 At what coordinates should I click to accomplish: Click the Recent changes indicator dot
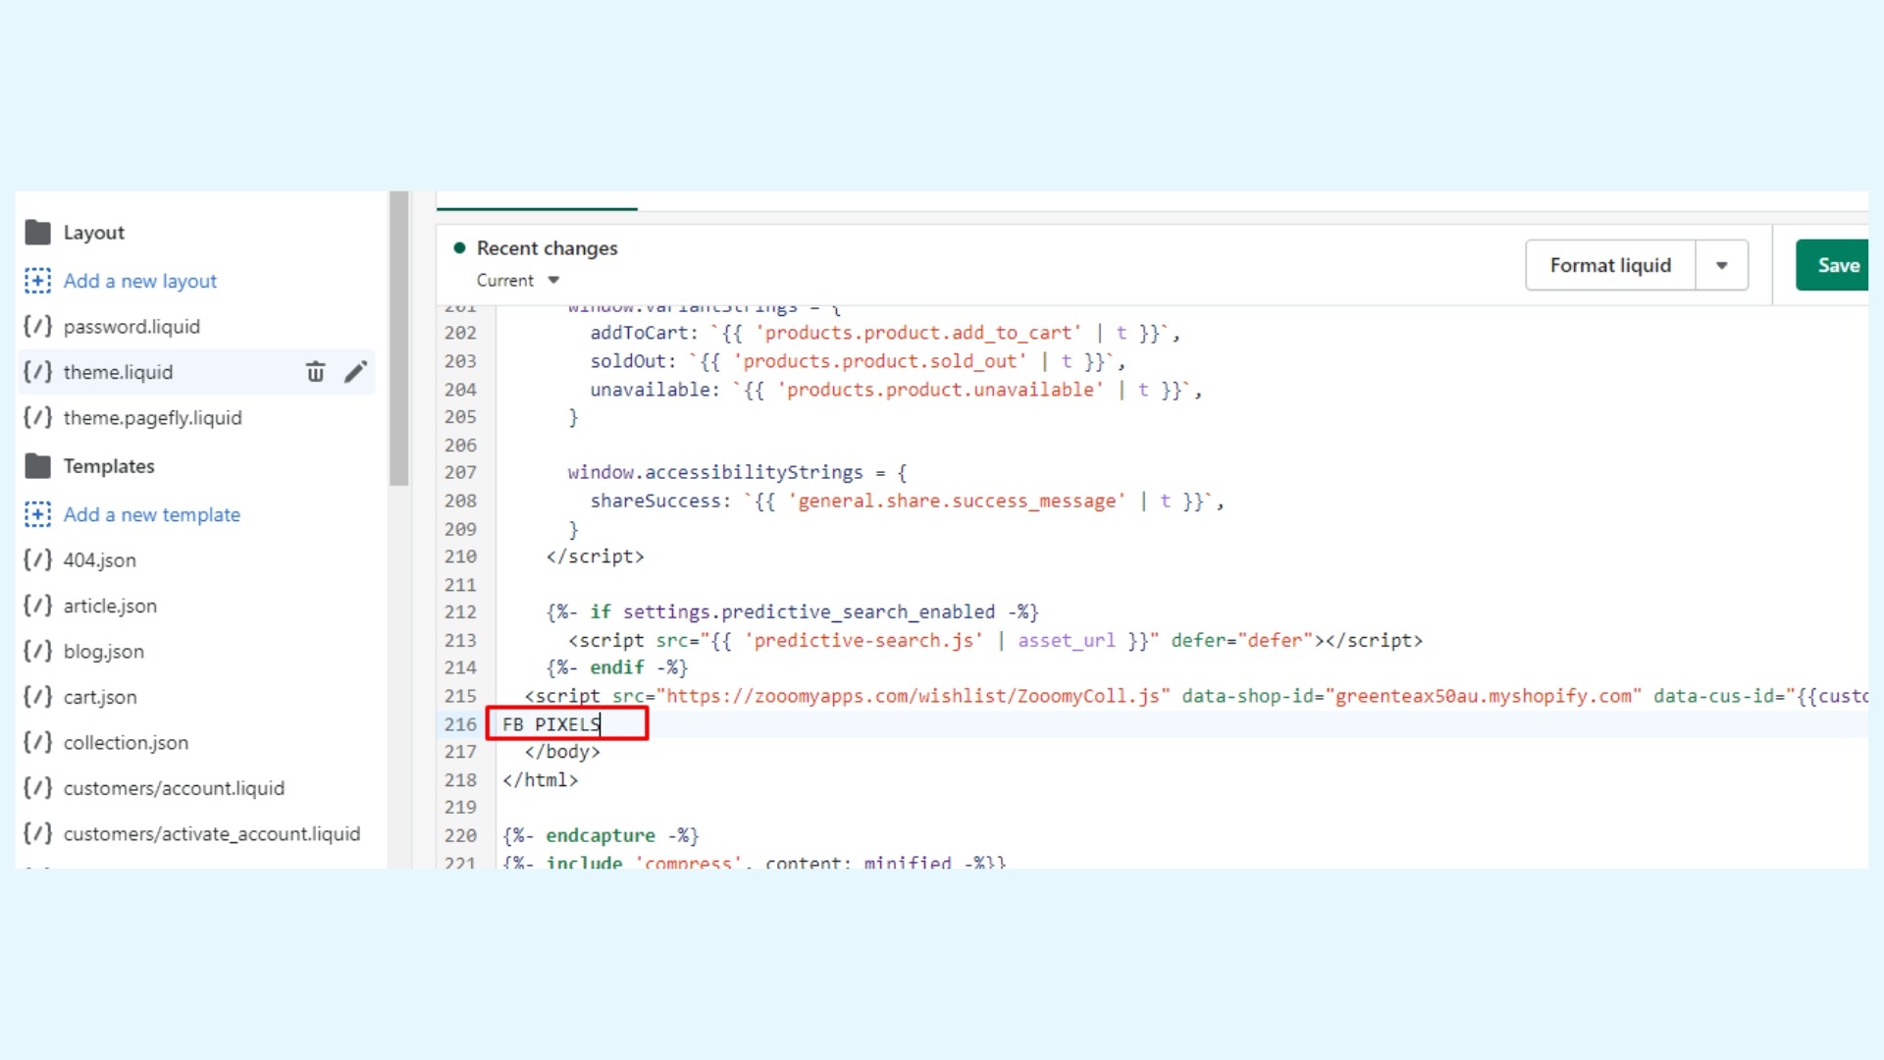pyautogui.click(x=459, y=247)
